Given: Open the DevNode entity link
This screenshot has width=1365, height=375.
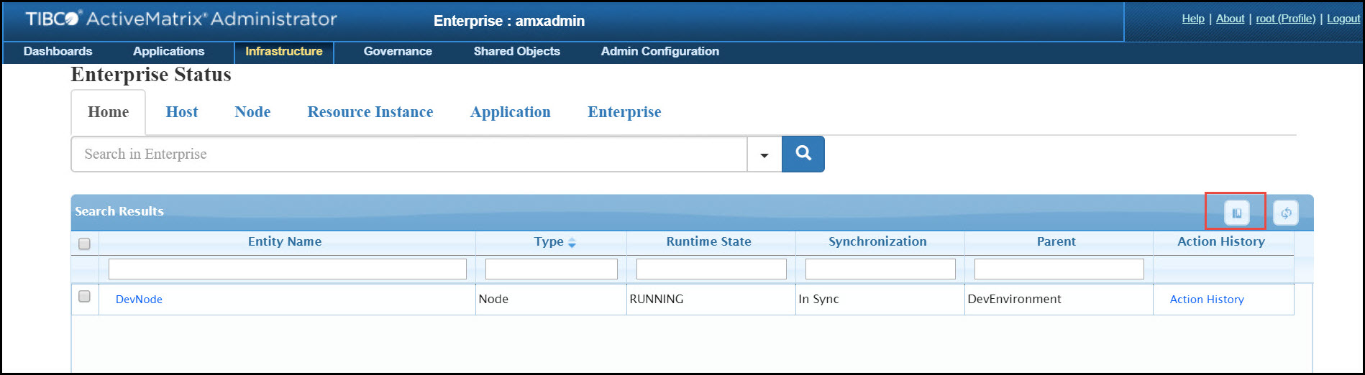Looking at the screenshot, I should (139, 300).
